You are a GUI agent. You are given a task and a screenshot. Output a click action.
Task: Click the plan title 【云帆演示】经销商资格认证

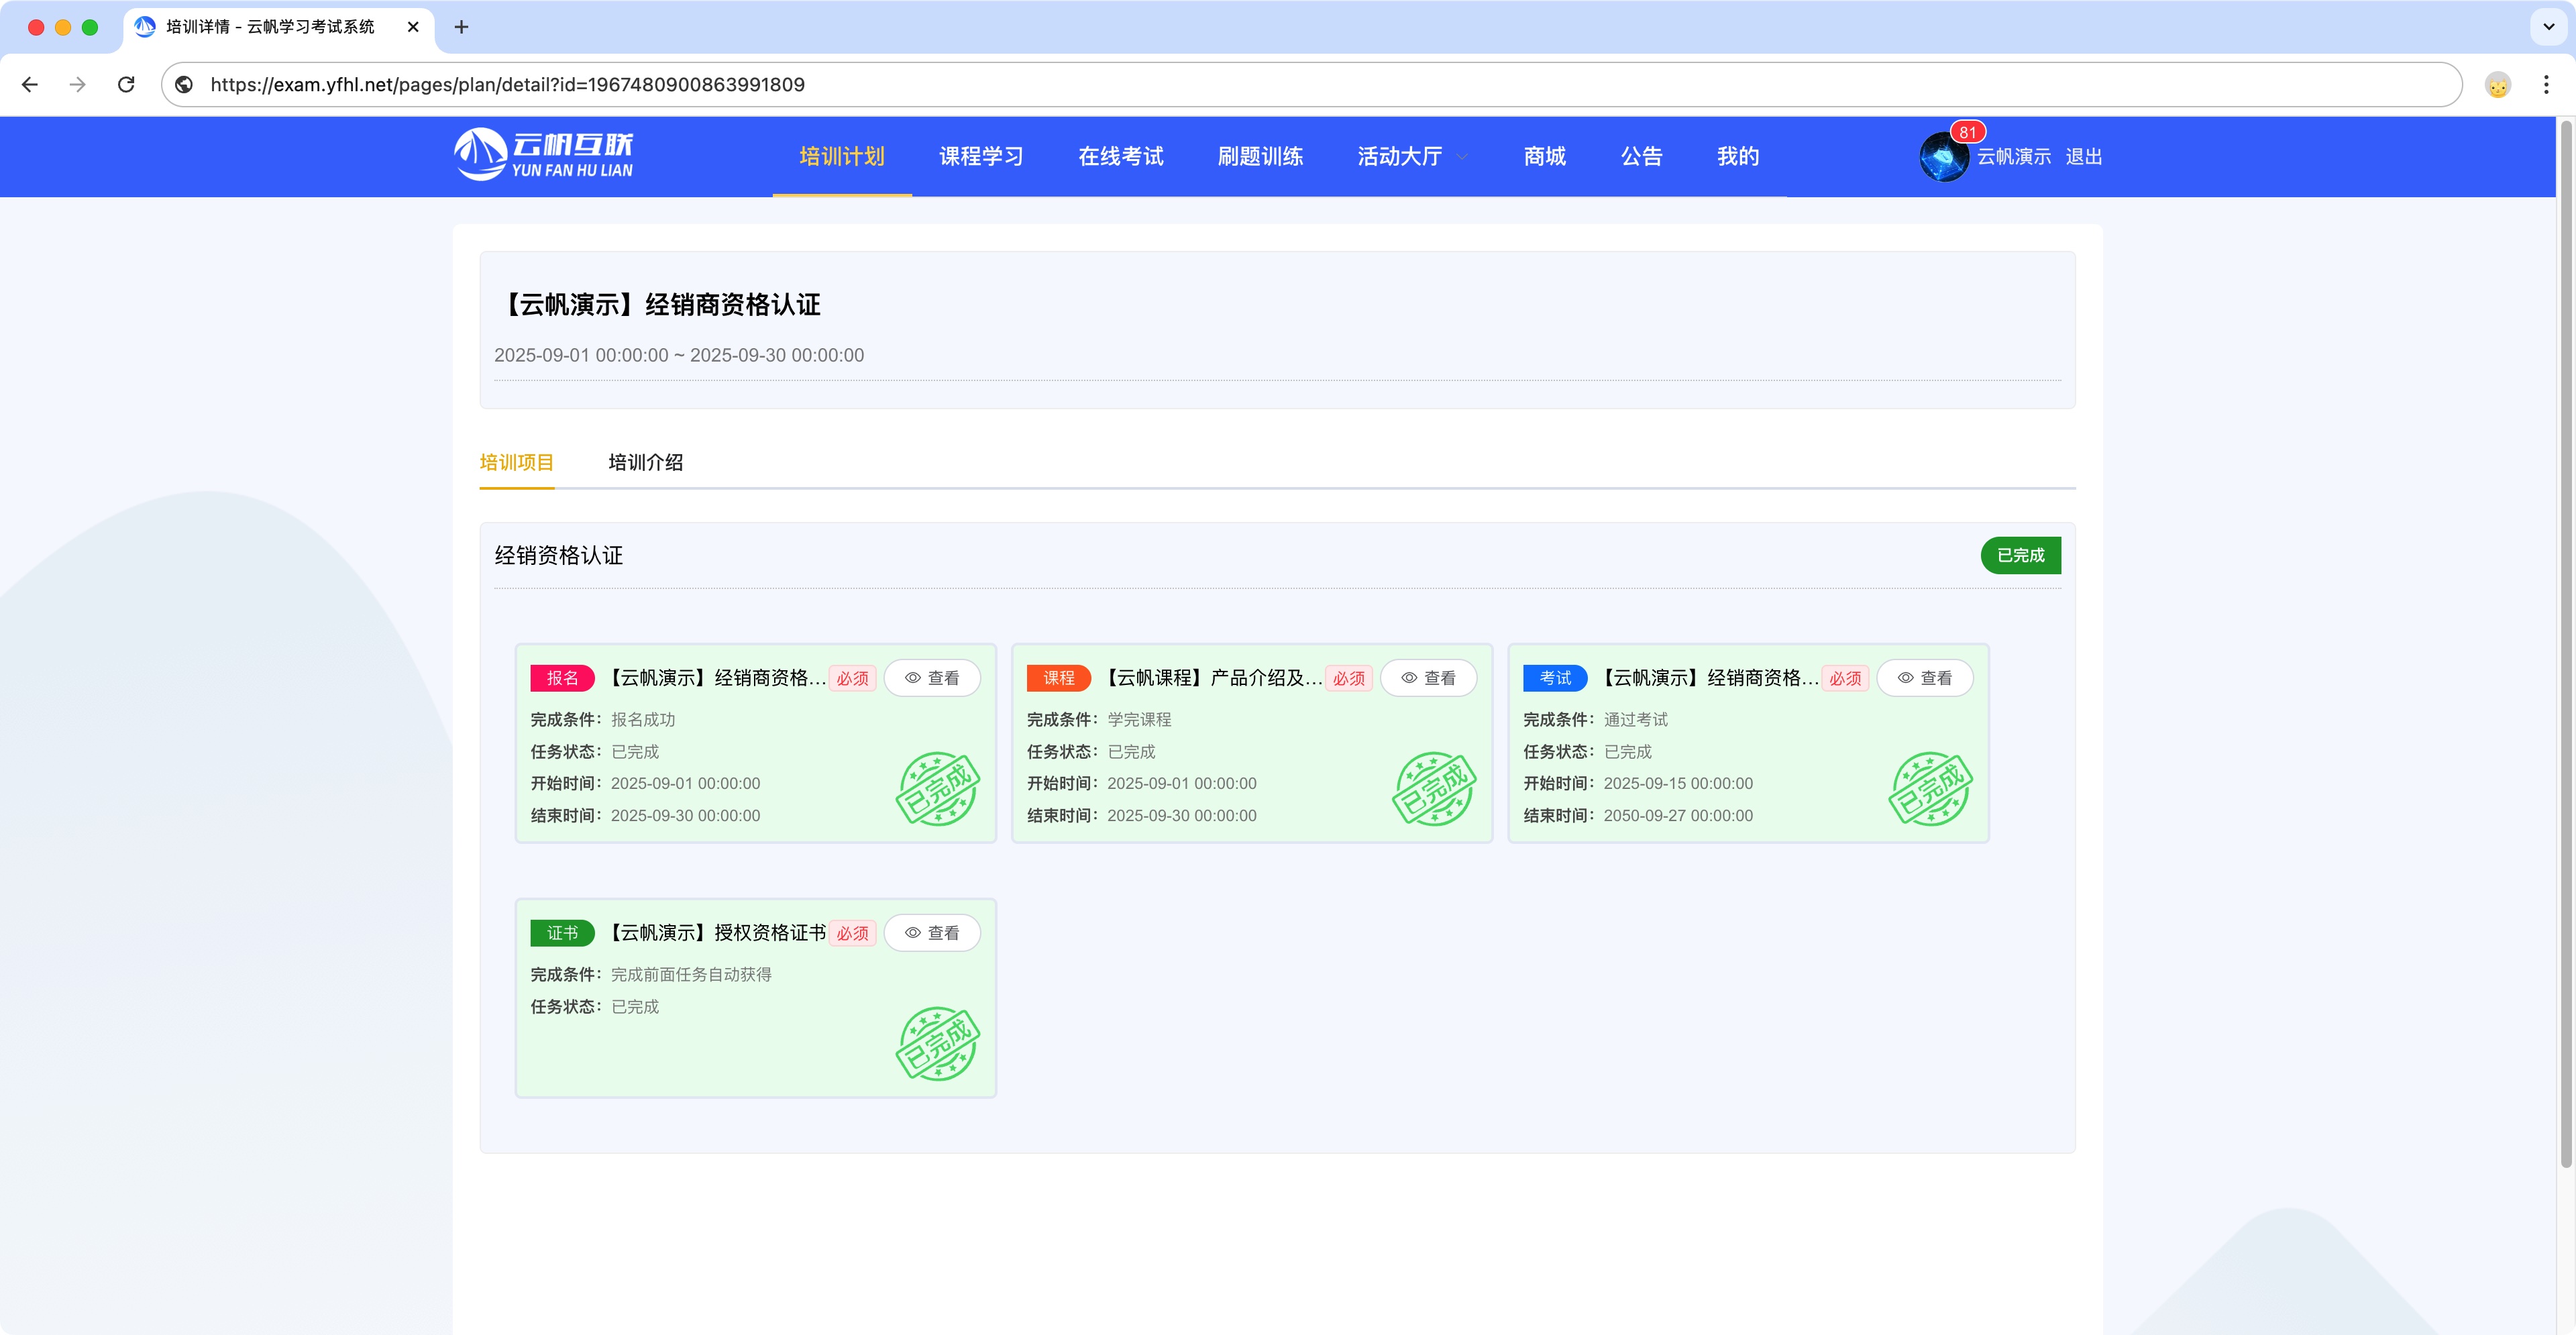pos(658,305)
